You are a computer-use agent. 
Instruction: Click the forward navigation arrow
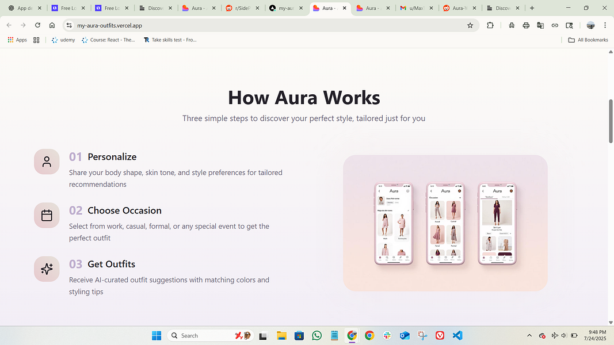click(22, 25)
